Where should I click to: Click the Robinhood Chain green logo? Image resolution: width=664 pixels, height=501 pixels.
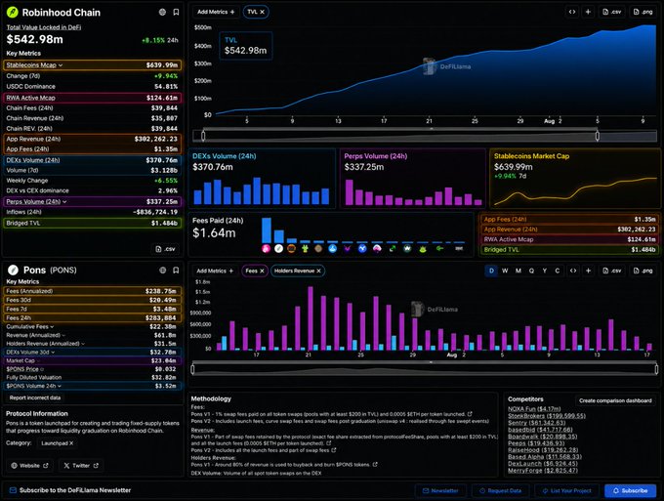pyautogui.click(x=13, y=13)
